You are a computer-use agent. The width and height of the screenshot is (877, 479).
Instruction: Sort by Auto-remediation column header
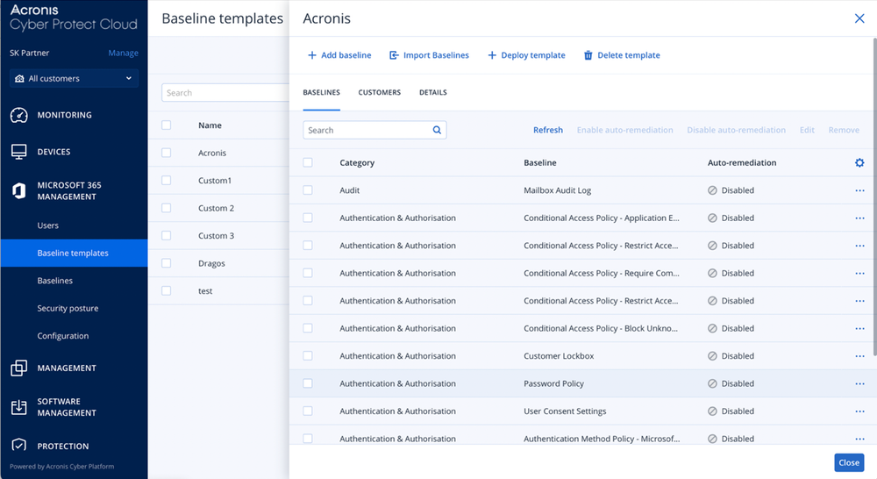742,162
